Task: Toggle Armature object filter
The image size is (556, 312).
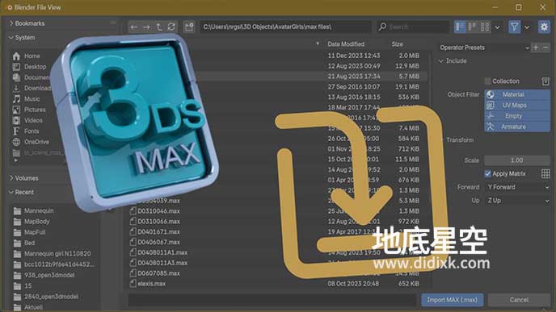Action: click(517, 127)
